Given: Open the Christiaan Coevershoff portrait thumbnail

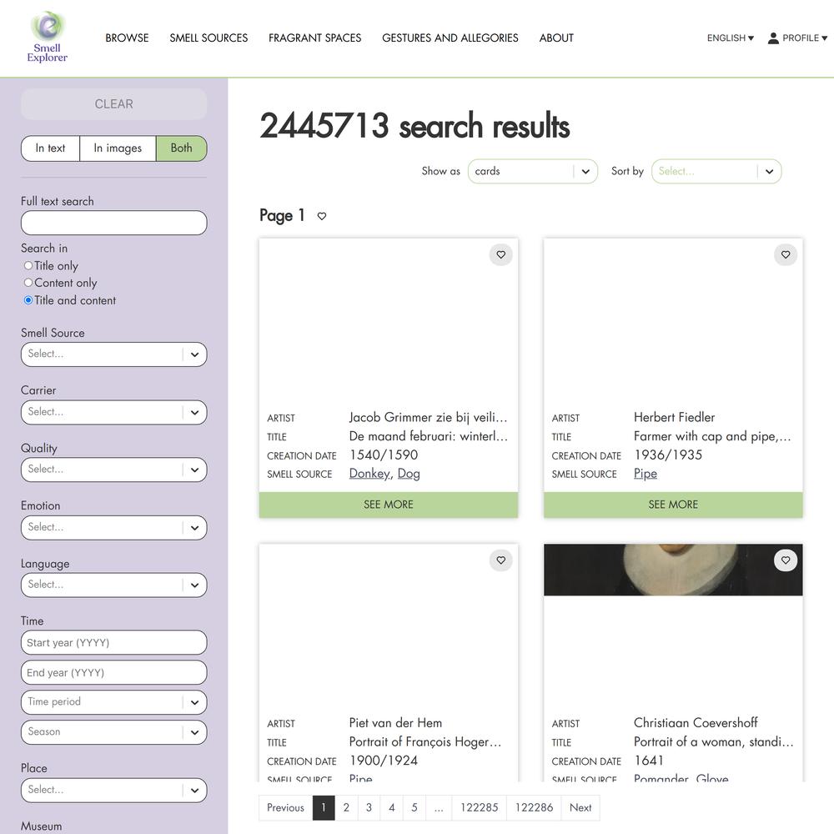Looking at the screenshot, I should click(x=673, y=570).
